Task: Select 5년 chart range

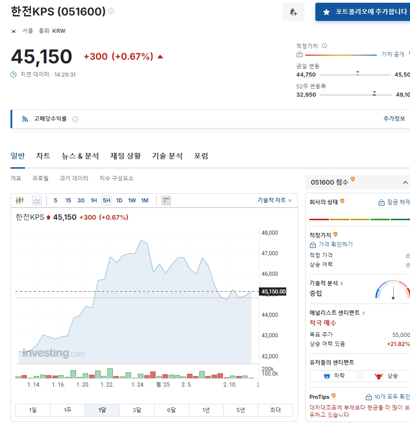Action: click(241, 410)
